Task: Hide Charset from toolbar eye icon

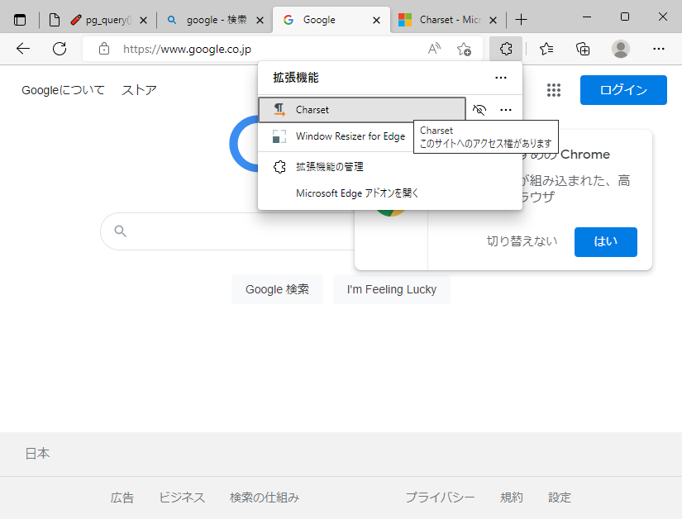Action: coord(479,110)
